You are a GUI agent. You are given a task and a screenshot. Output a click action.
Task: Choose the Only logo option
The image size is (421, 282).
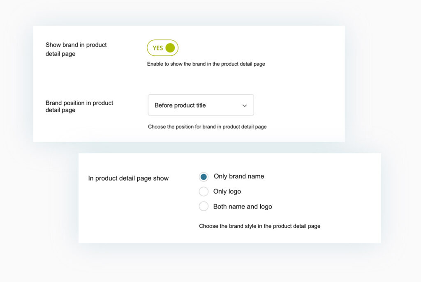(x=204, y=191)
